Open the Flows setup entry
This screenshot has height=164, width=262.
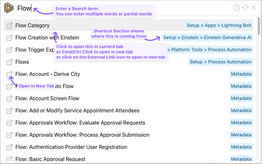(x=22, y=62)
